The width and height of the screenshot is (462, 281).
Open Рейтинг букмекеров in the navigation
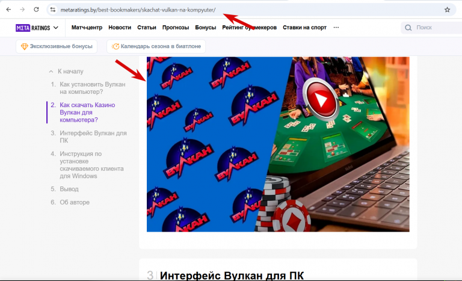(x=249, y=28)
